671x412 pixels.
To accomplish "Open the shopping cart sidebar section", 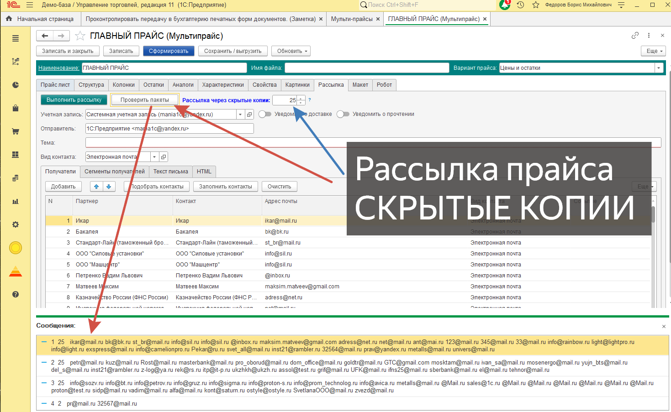I will 16,131.
